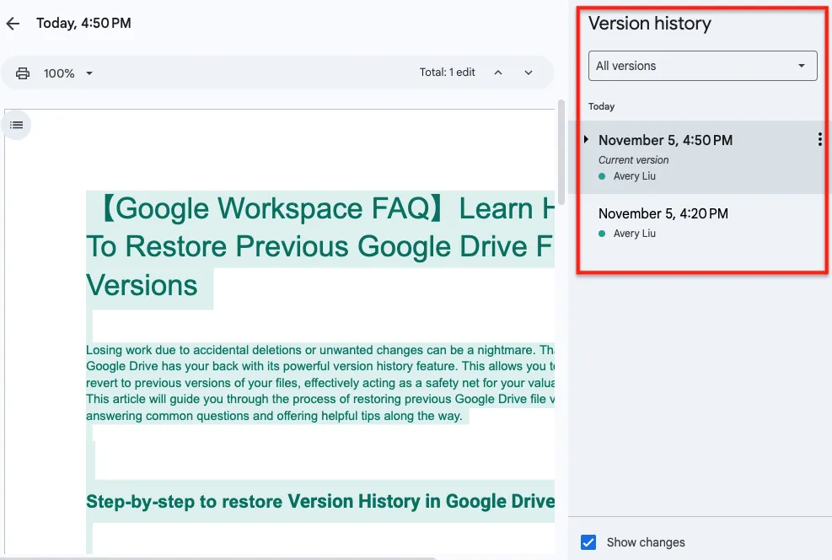Go back using the left arrow icon
The width and height of the screenshot is (832, 560).
(13, 24)
